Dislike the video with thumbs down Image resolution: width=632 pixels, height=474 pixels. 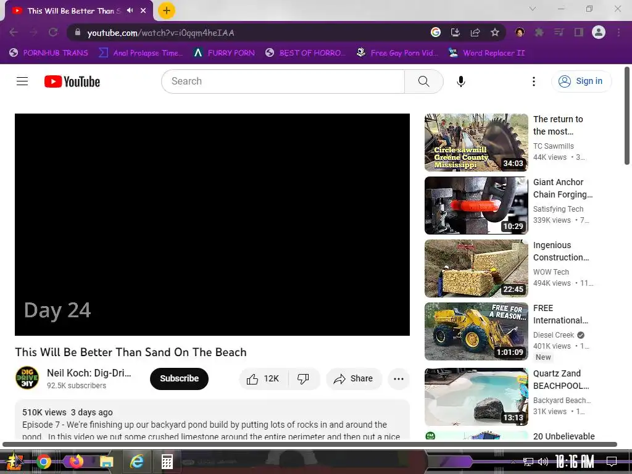click(303, 379)
